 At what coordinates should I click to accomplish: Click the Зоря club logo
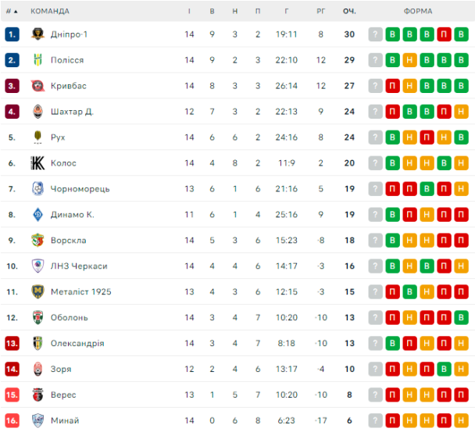[37, 369]
